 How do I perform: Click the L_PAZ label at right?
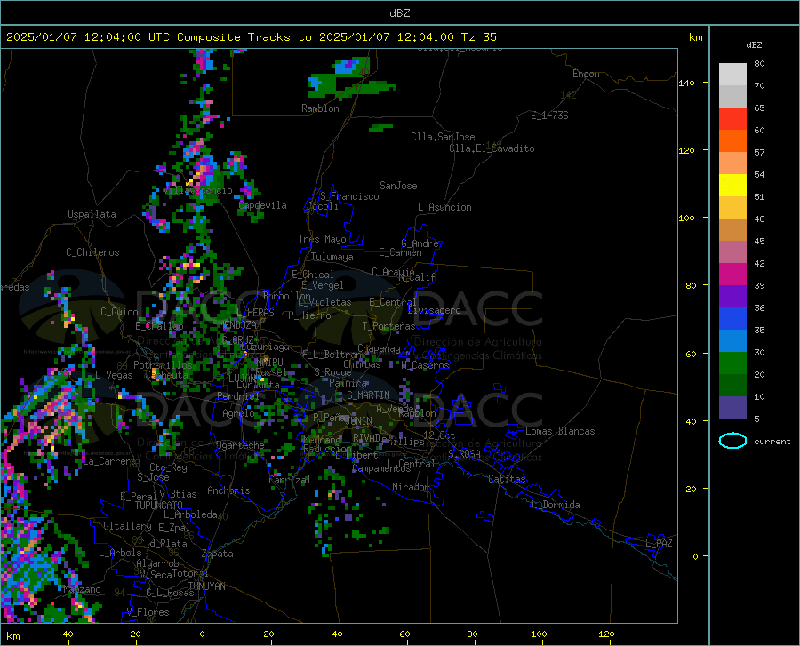pos(659,544)
